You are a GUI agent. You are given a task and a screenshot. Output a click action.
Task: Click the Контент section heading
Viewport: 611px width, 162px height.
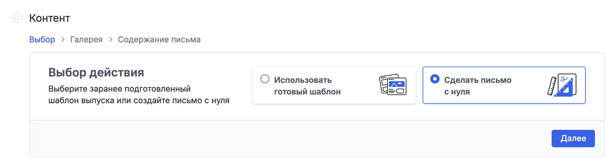(50, 18)
